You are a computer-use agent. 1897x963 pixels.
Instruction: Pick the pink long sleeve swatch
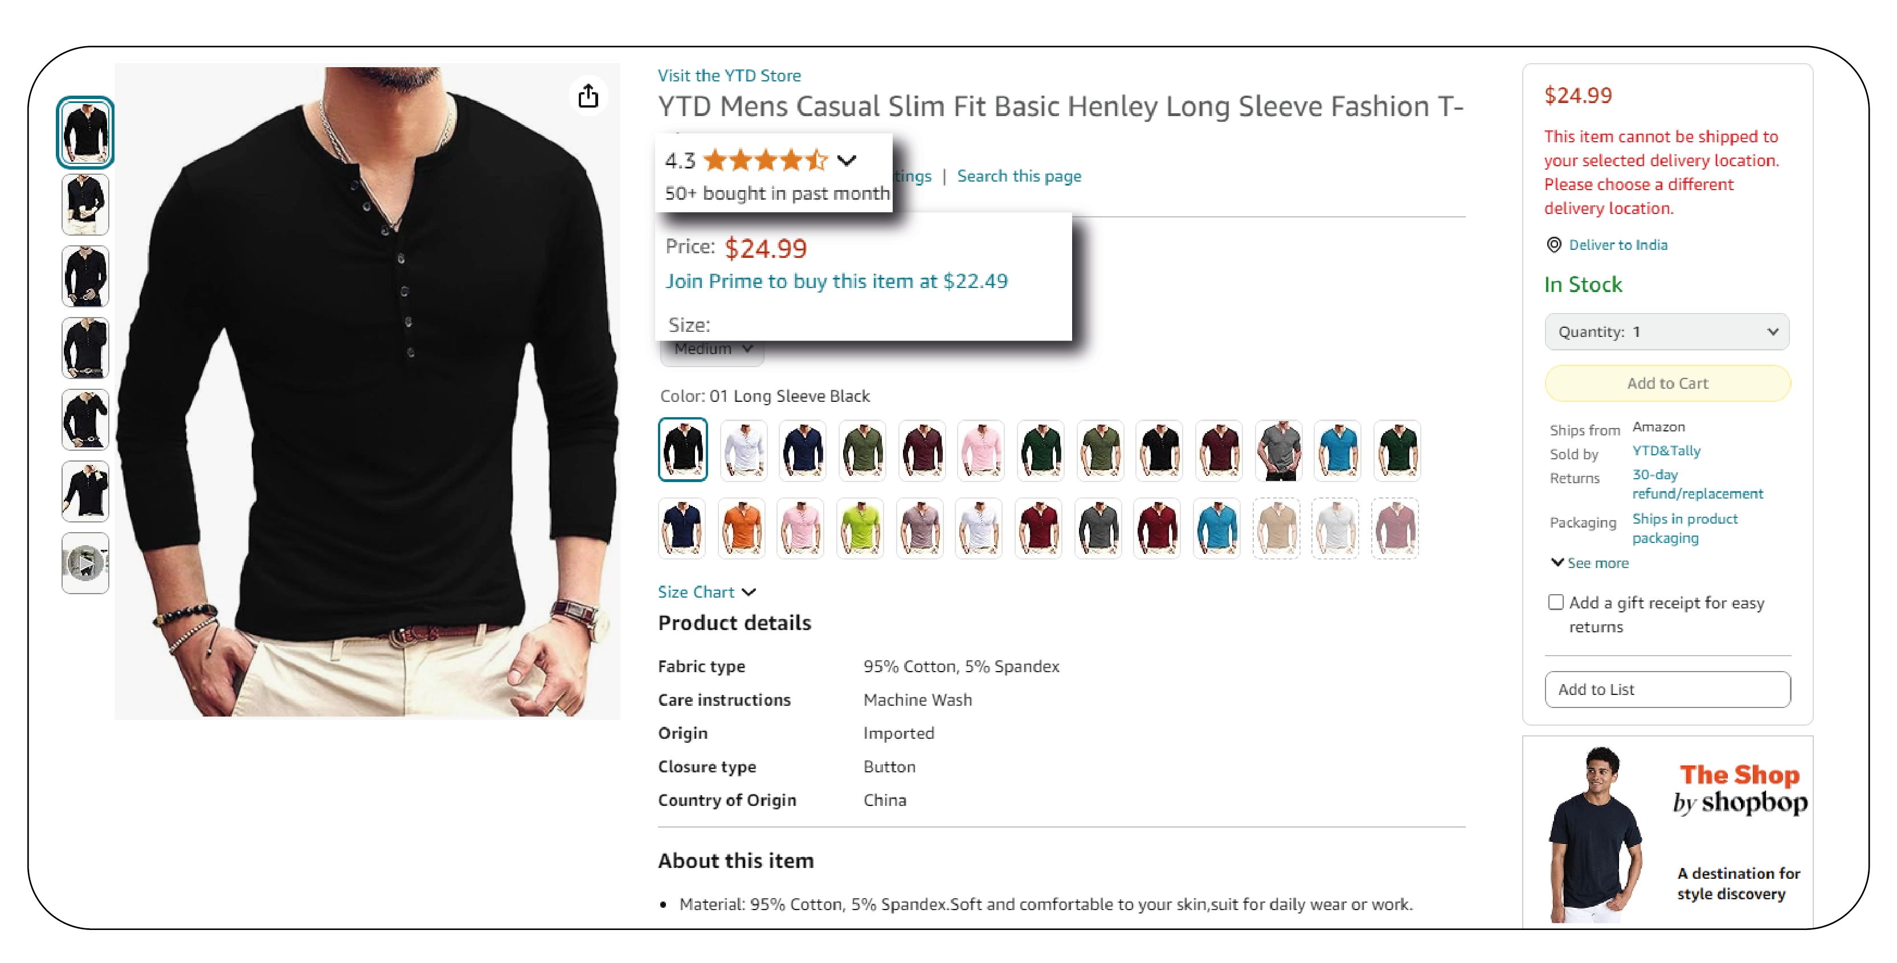click(981, 450)
